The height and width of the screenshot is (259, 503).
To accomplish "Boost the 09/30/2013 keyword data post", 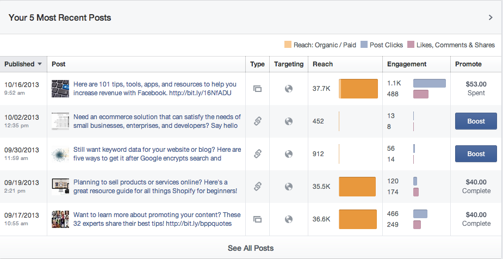I will [x=476, y=154].
